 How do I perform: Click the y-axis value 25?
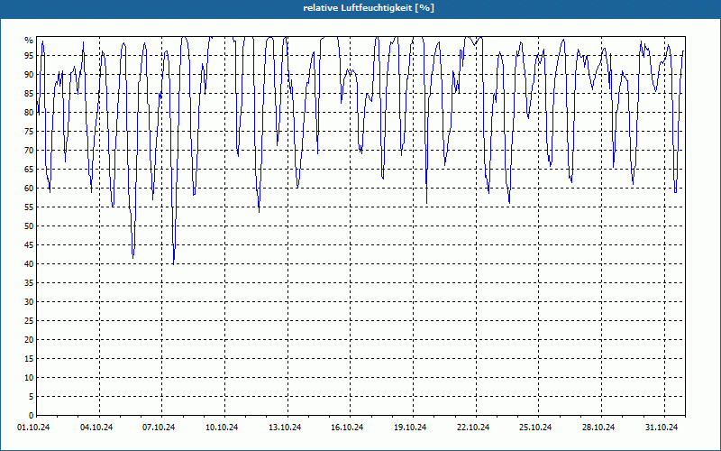click(x=29, y=321)
